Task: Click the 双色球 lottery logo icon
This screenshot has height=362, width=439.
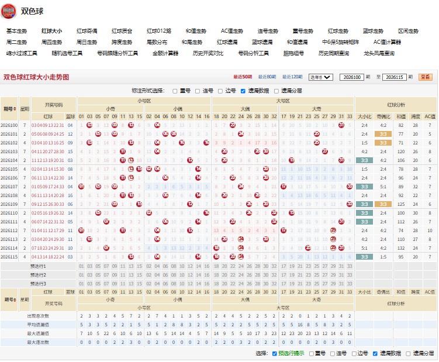Action: [x=8, y=12]
